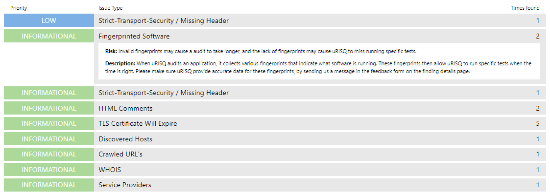Sort by the Issue Type column header
Screen dimensions: 550x194
point(111,8)
